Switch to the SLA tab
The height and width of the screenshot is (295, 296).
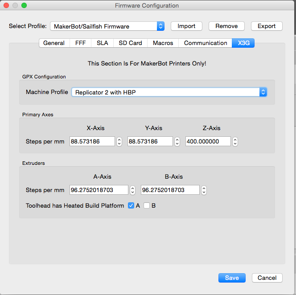click(x=103, y=43)
